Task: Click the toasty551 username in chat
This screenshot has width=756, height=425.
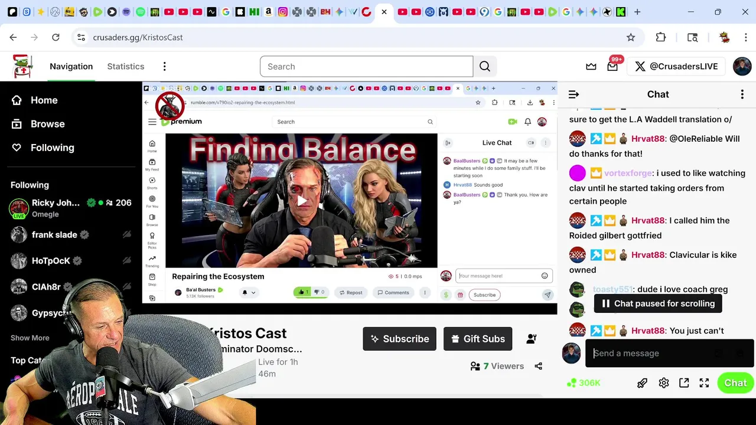Action: [x=612, y=289]
